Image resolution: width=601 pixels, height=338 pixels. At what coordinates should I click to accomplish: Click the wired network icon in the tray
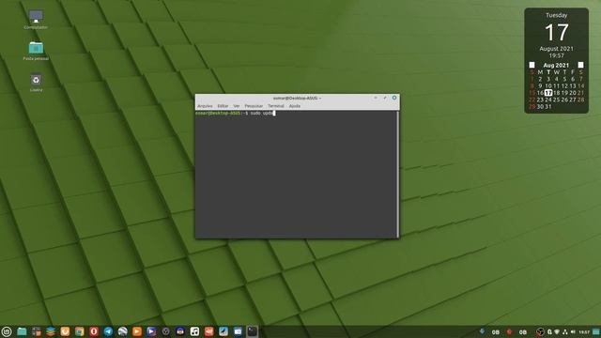(x=565, y=331)
